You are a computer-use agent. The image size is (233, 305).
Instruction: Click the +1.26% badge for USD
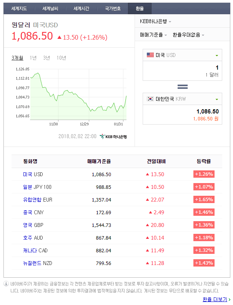click(x=204, y=174)
